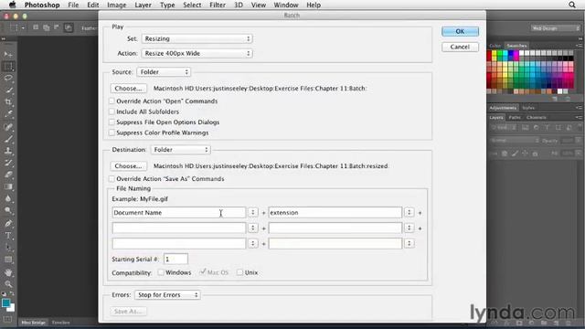Viewport: 585px width, 329px height.
Task: Open the Apple menu
Action: click(x=12, y=5)
